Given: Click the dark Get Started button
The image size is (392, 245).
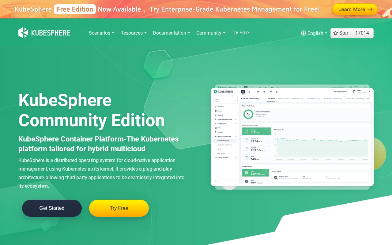Looking at the screenshot, I should click(52, 208).
